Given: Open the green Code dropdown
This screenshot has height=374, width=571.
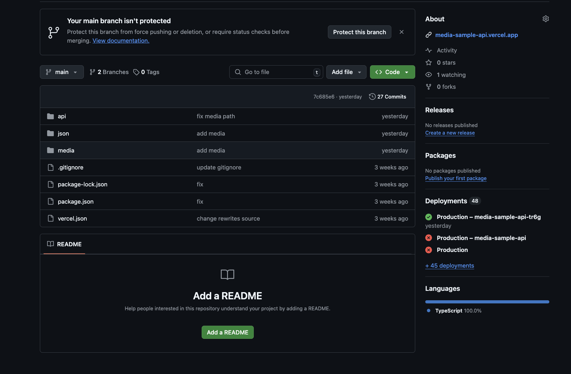Looking at the screenshot, I should [392, 72].
